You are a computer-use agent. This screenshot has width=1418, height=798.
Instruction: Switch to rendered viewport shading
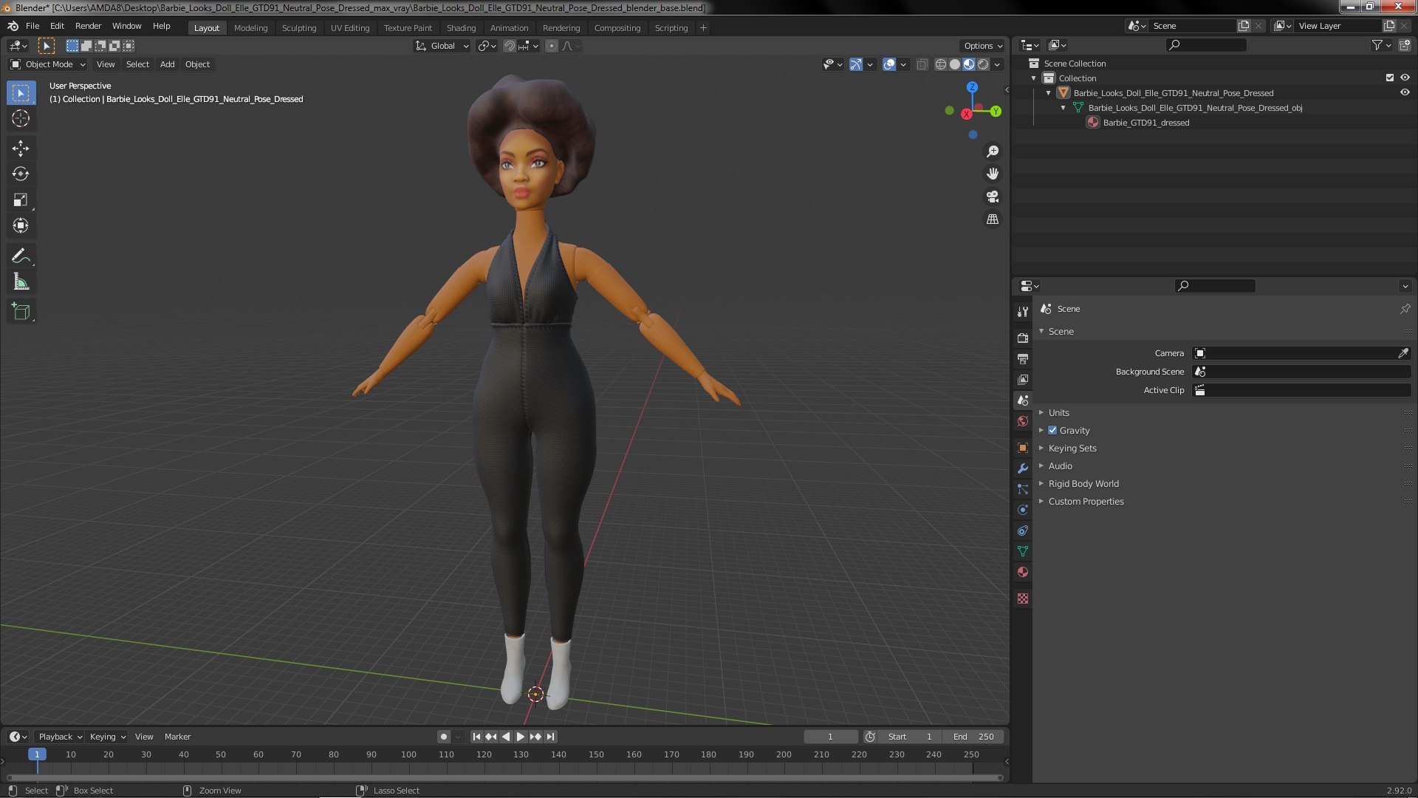click(983, 64)
